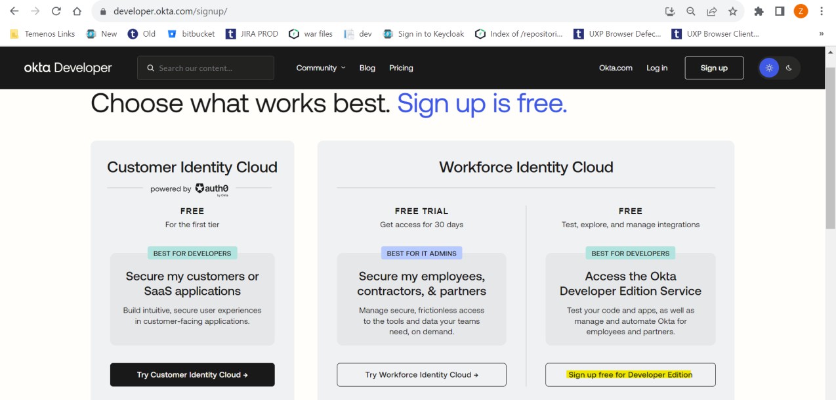This screenshot has width=836, height=400.
Task: Click the browser home icon
Action: (77, 11)
